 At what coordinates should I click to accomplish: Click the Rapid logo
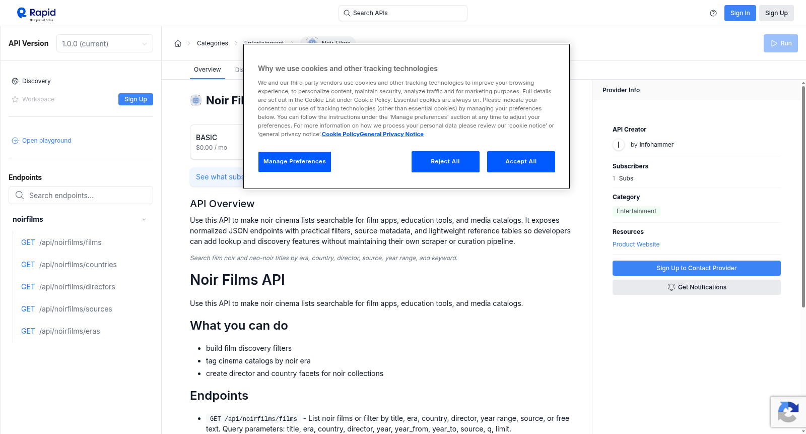[x=36, y=14]
